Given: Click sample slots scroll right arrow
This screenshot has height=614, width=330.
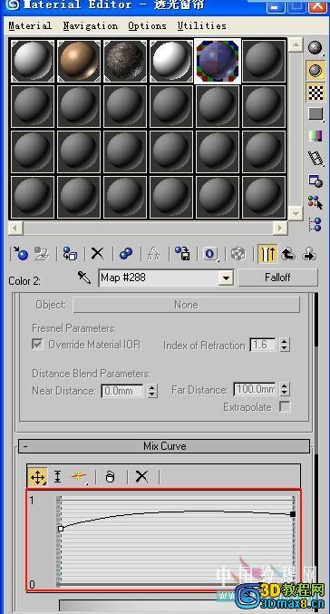Looking at the screenshot, I should 280,228.
